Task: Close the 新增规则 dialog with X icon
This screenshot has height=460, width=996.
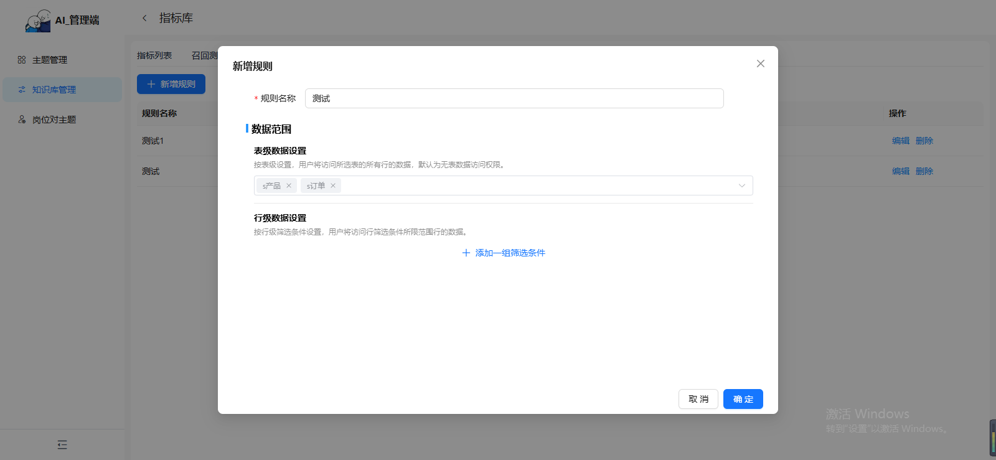Action: pyautogui.click(x=760, y=63)
